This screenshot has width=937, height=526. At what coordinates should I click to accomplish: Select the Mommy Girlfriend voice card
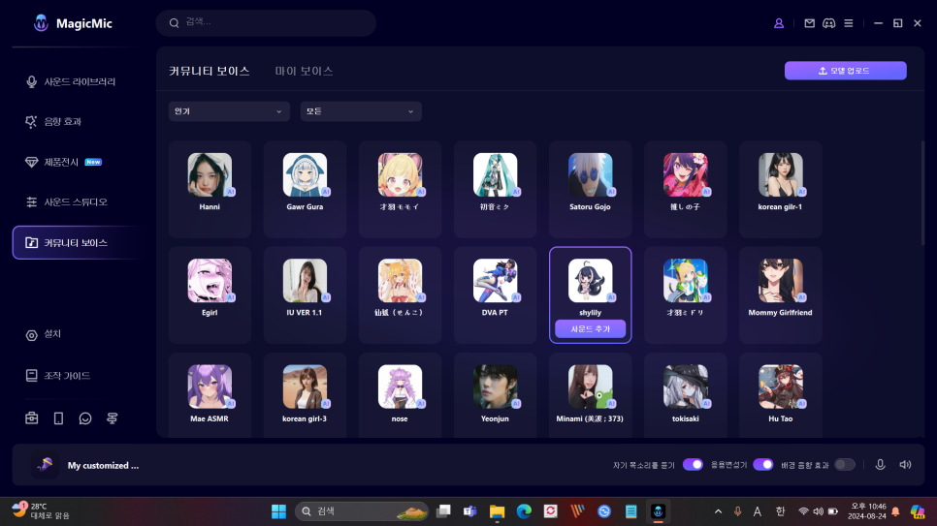click(x=781, y=294)
